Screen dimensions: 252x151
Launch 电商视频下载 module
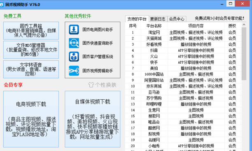[31, 119]
